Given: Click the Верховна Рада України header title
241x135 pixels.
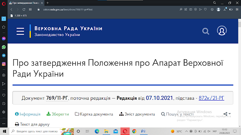Looking at the screenshot, I should click(x=68, y=28).
